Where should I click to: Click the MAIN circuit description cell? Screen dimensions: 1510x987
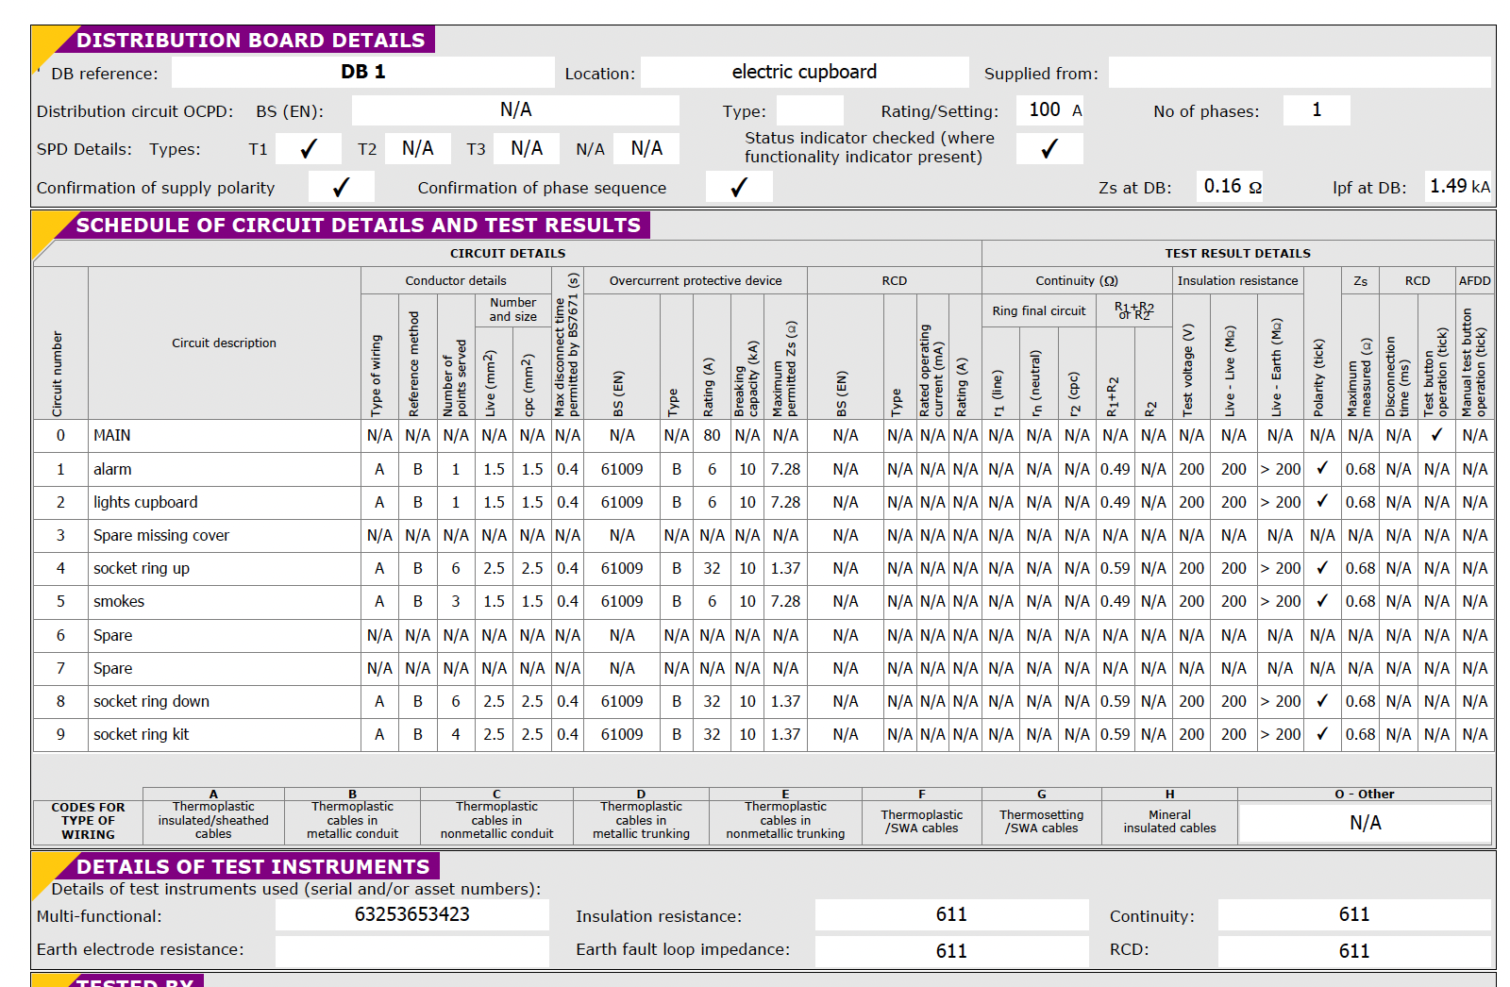tap(225, 435)
